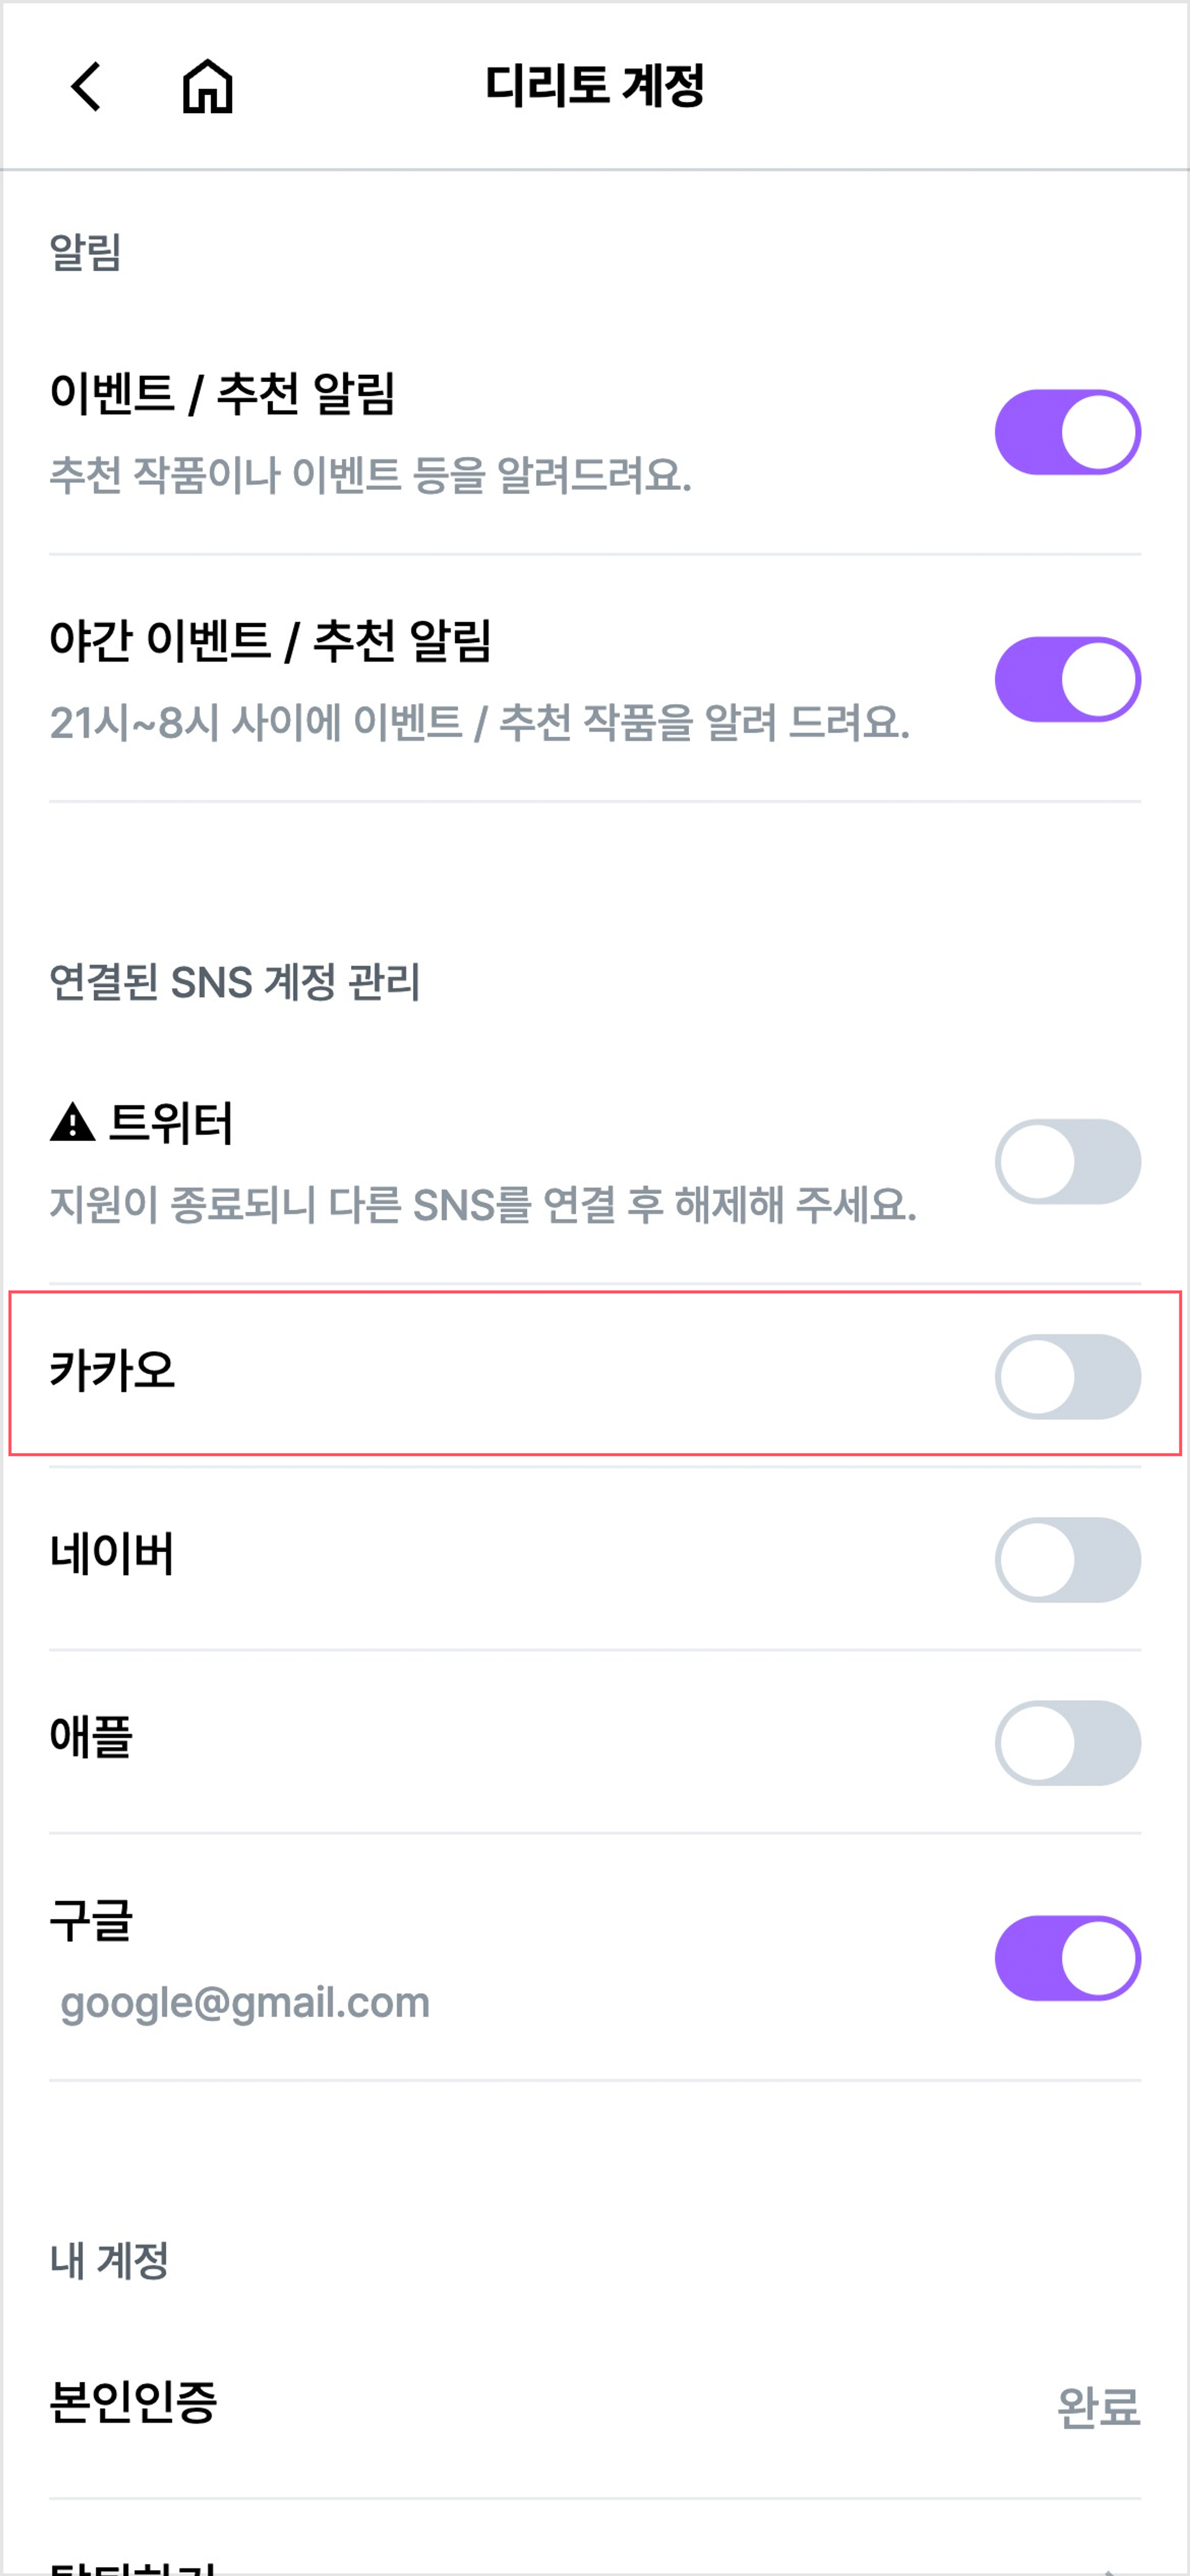Disconnect 구글 using its purple switch

click(1067, 1958)
